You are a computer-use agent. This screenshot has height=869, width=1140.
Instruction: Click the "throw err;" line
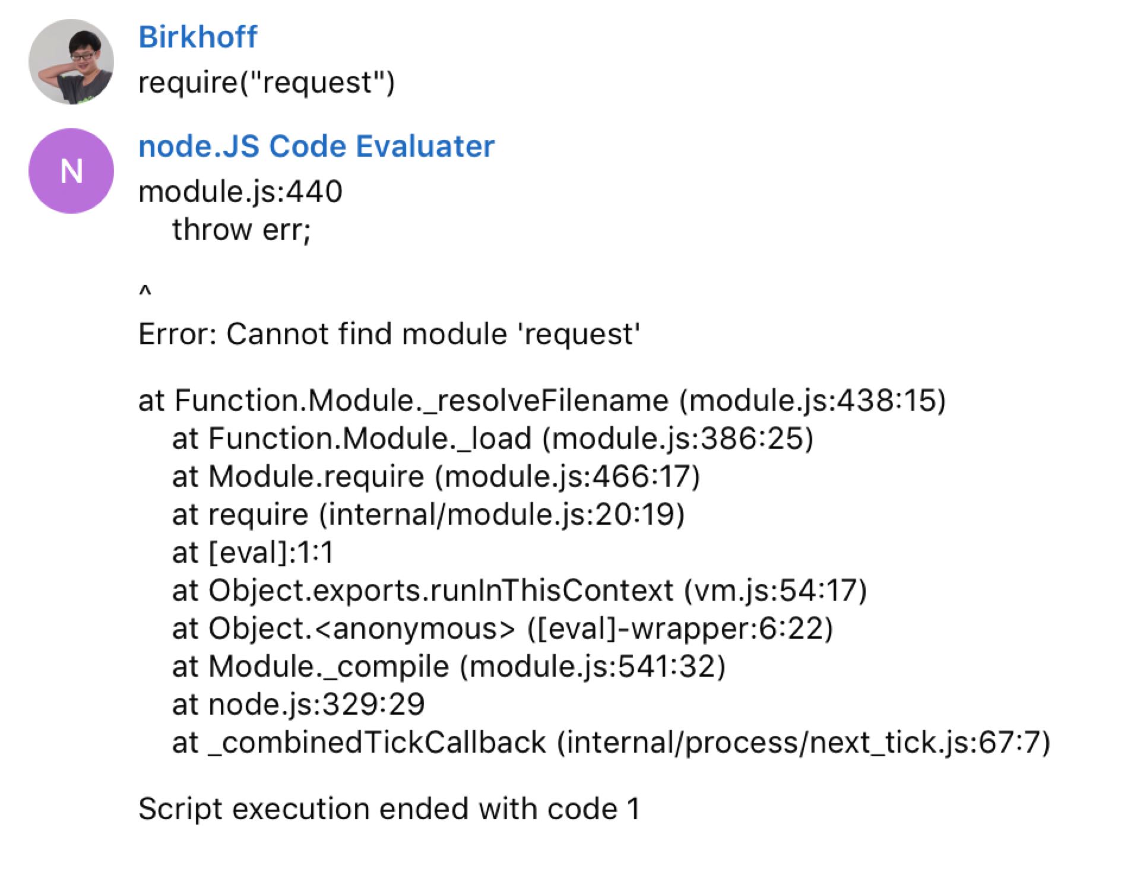[x=241, y=230]
